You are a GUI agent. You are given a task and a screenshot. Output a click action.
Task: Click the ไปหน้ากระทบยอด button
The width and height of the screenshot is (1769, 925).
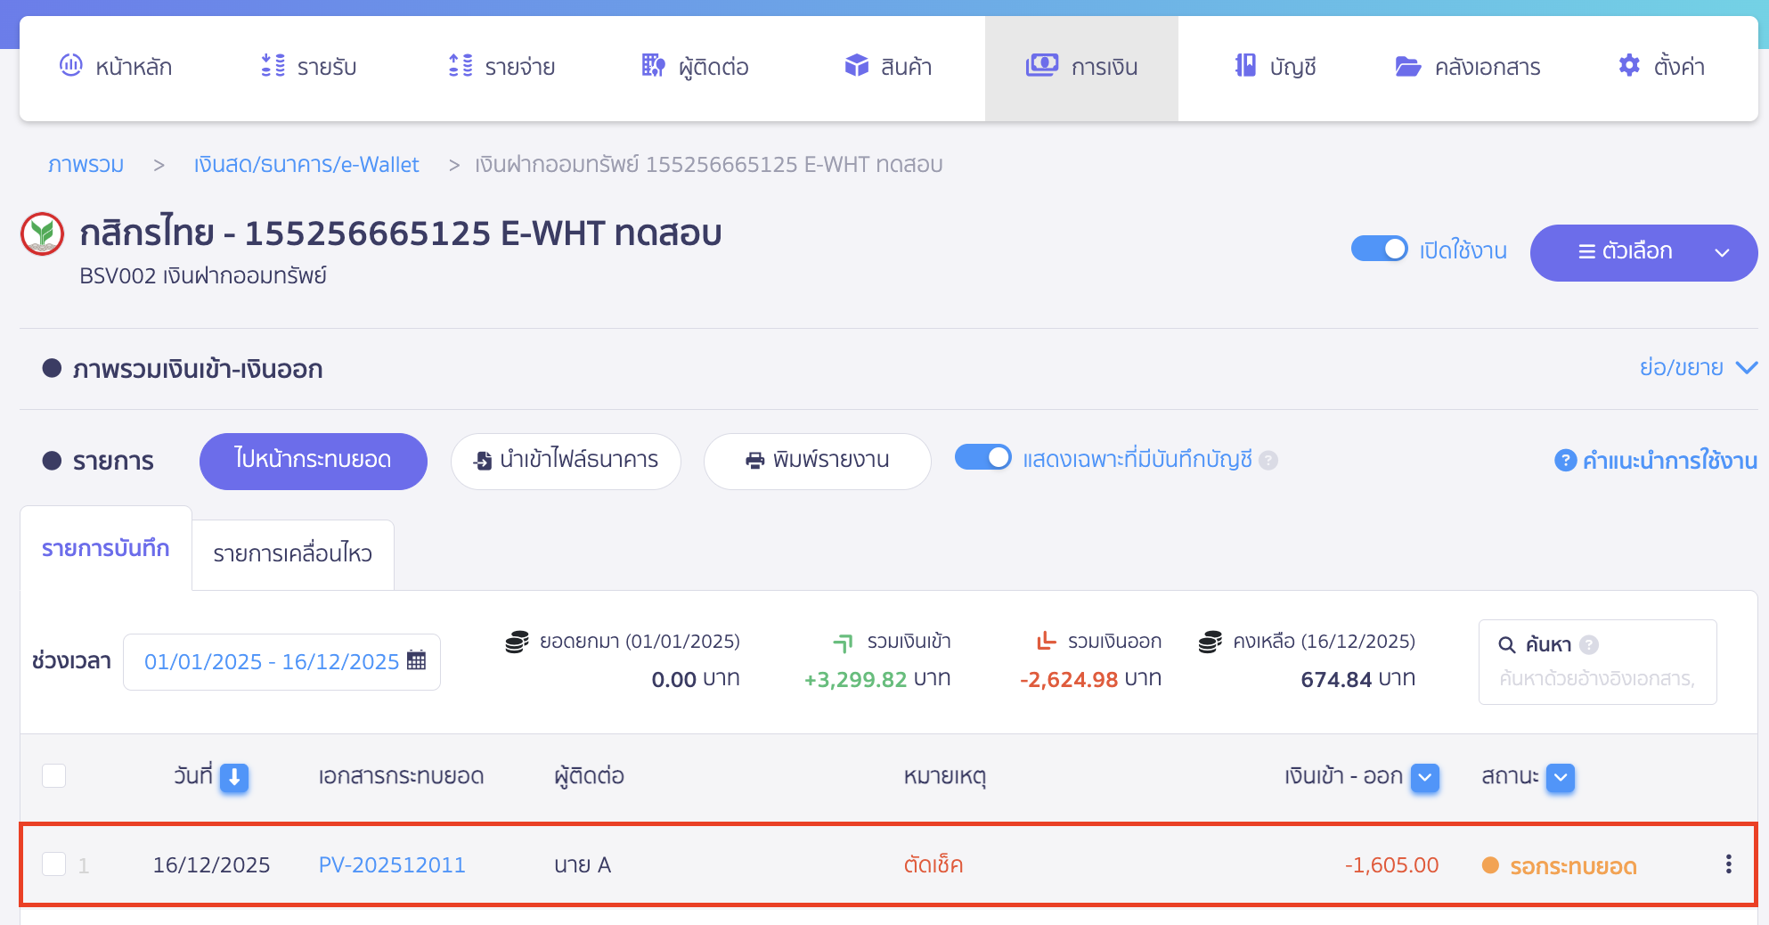coord(313,461)
